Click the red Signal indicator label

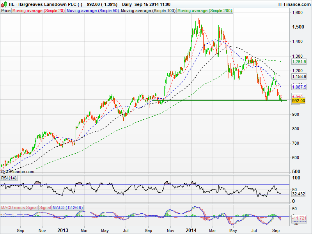pos(45,207)
